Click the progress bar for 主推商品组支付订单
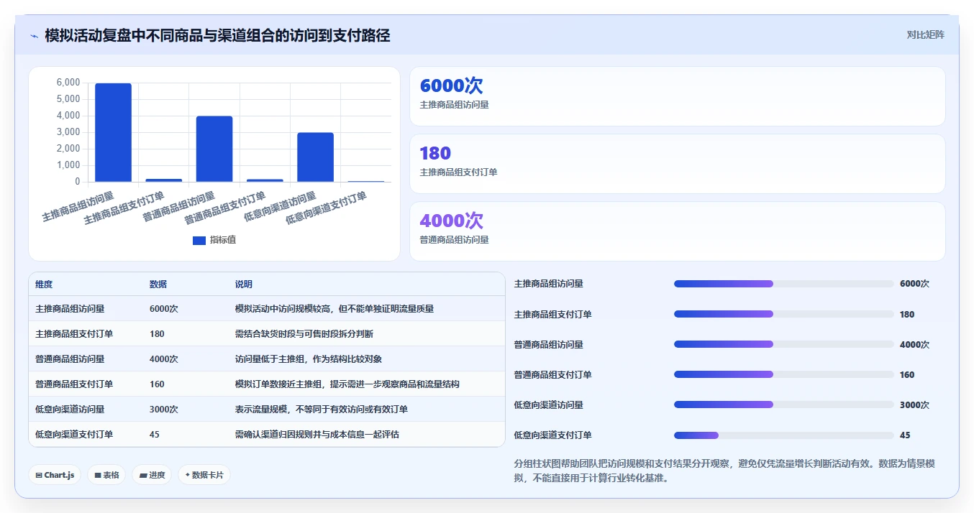Screen dimensions: 974x513 click(x=783, y=314)
